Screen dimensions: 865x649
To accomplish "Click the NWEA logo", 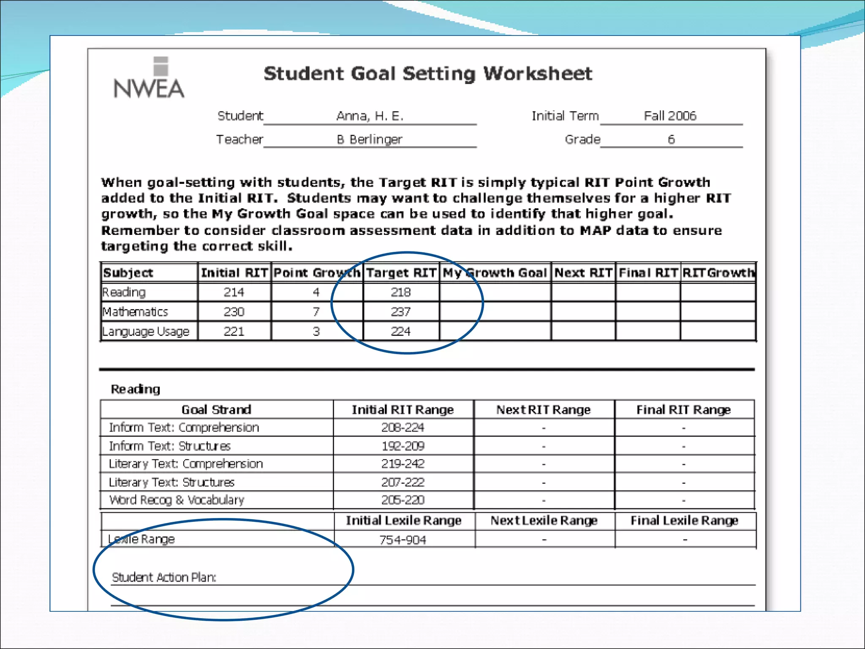I will click(x=149, y=79).
